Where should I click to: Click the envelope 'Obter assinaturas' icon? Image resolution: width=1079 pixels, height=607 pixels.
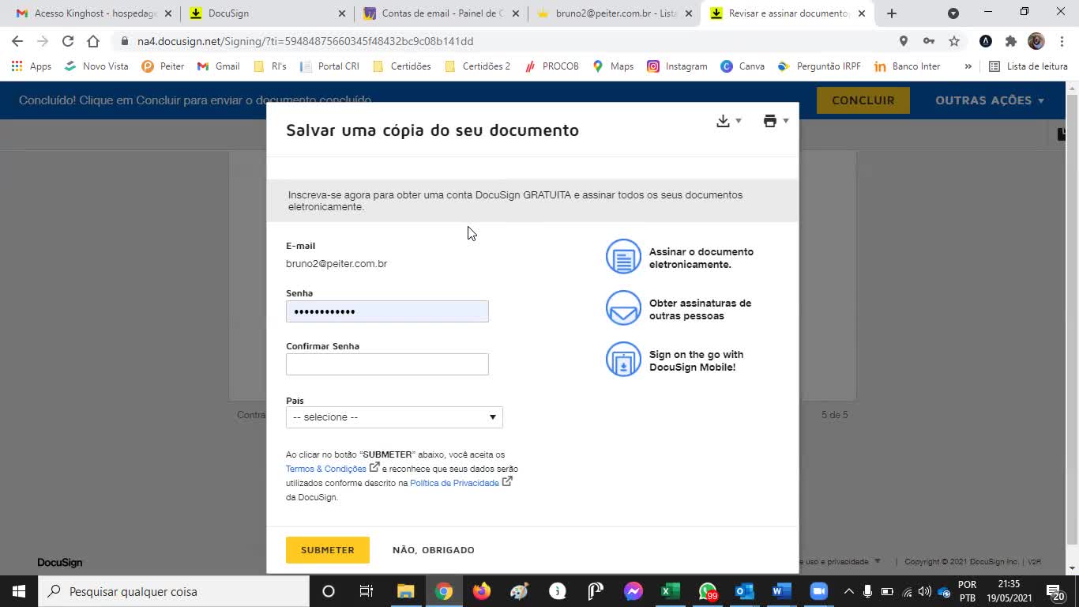coord(623,308)
